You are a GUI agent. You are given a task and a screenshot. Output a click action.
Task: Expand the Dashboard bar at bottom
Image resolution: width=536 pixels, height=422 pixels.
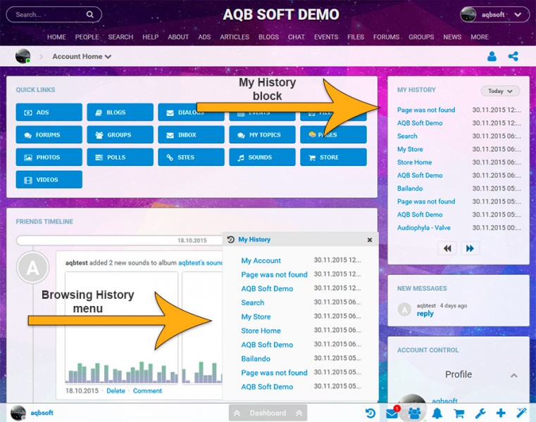268,413
